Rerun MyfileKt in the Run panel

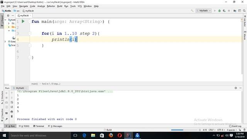(7, 93)
